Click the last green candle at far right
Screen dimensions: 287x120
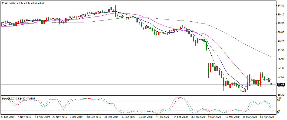(x=271, y=84)
